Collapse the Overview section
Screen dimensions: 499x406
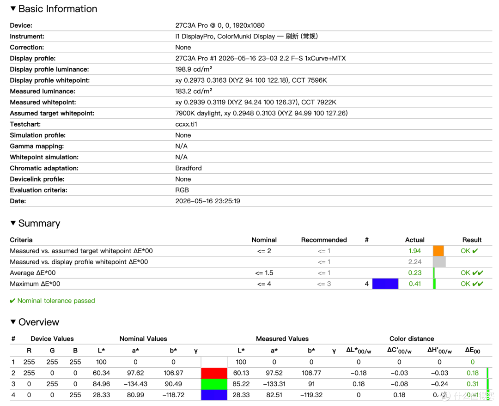click(13, 322)
